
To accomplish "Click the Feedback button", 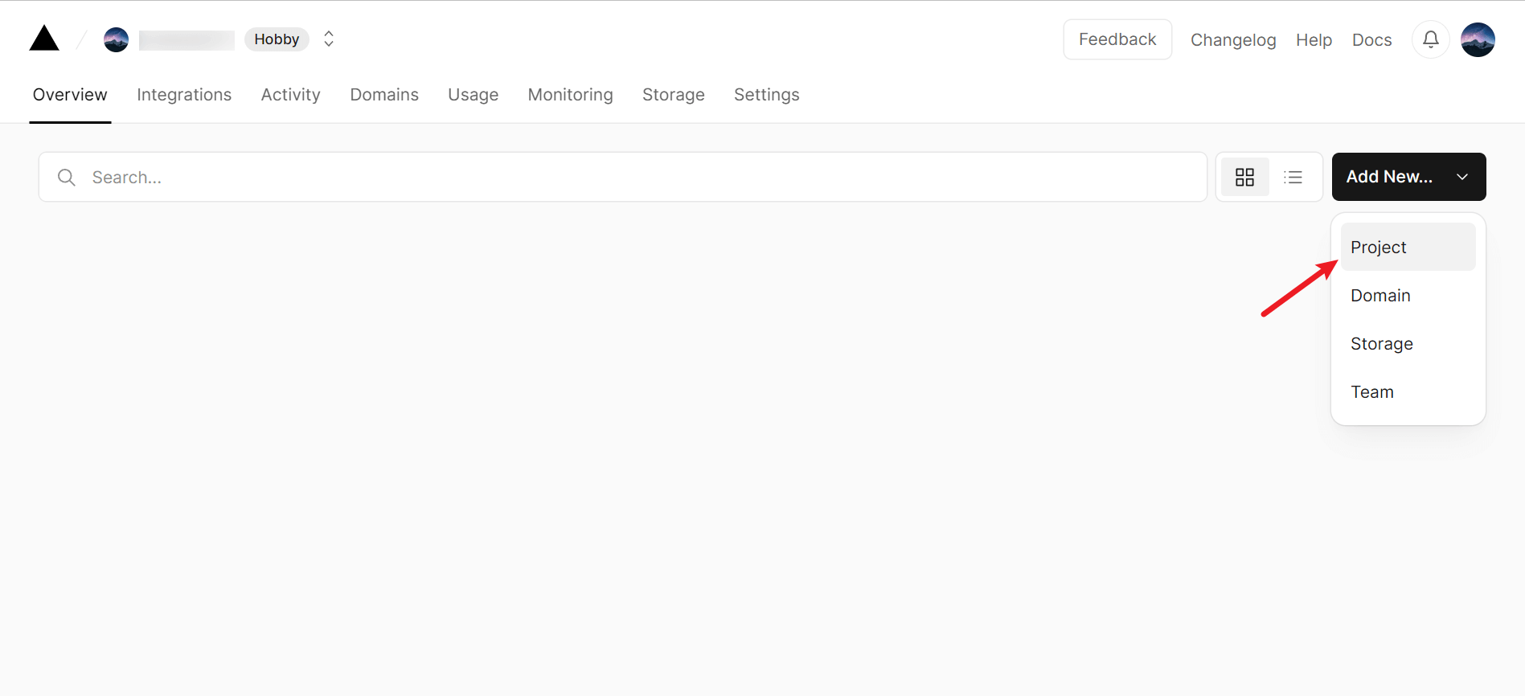I will pos(1117,39).
